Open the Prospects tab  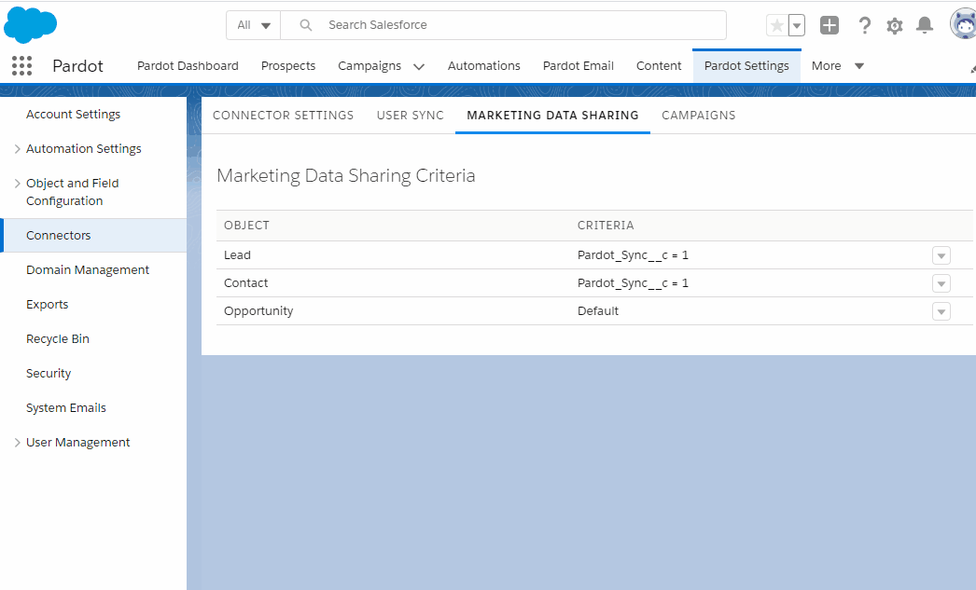click(x=288, y=66)
